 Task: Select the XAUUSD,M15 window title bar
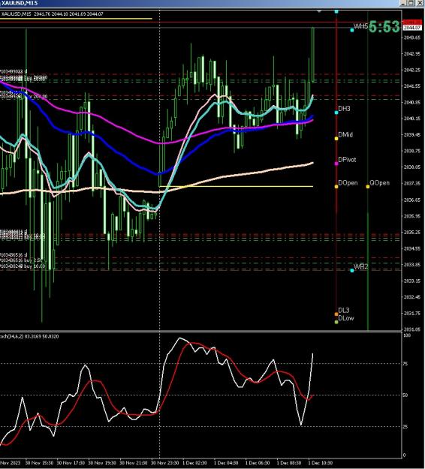click(199, 3)
